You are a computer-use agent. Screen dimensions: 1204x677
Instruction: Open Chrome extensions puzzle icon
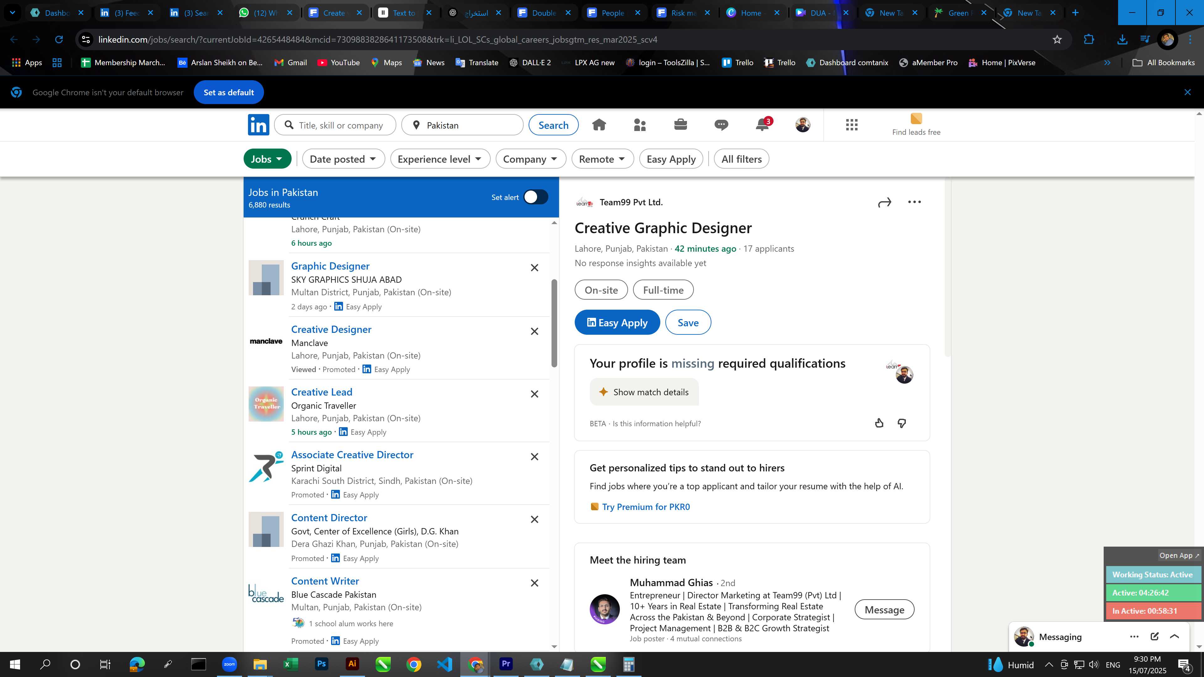1089,40
